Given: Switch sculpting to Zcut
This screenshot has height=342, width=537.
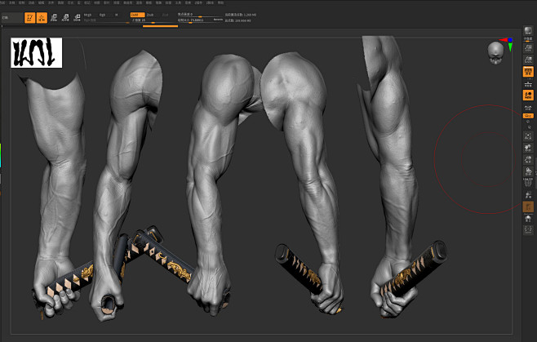Looking at the screenshot, I should [x=165, y=15].
